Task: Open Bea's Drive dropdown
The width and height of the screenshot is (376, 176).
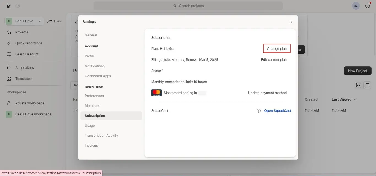Action: click(x=24, y=21)
